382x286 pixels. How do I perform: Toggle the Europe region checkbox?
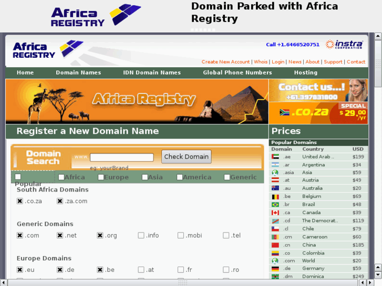pyautogui.click(x=101, y=177)
